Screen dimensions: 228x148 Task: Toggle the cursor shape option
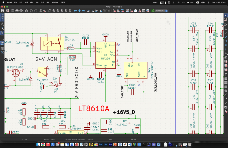click(x=2, y=28)
